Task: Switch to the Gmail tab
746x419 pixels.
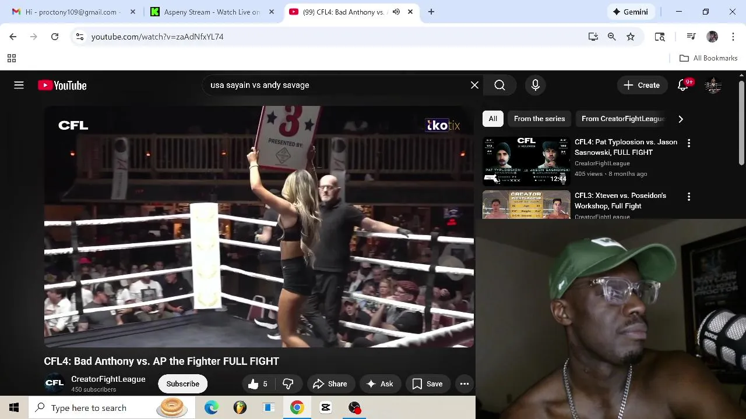Action: tap(72, 12)
